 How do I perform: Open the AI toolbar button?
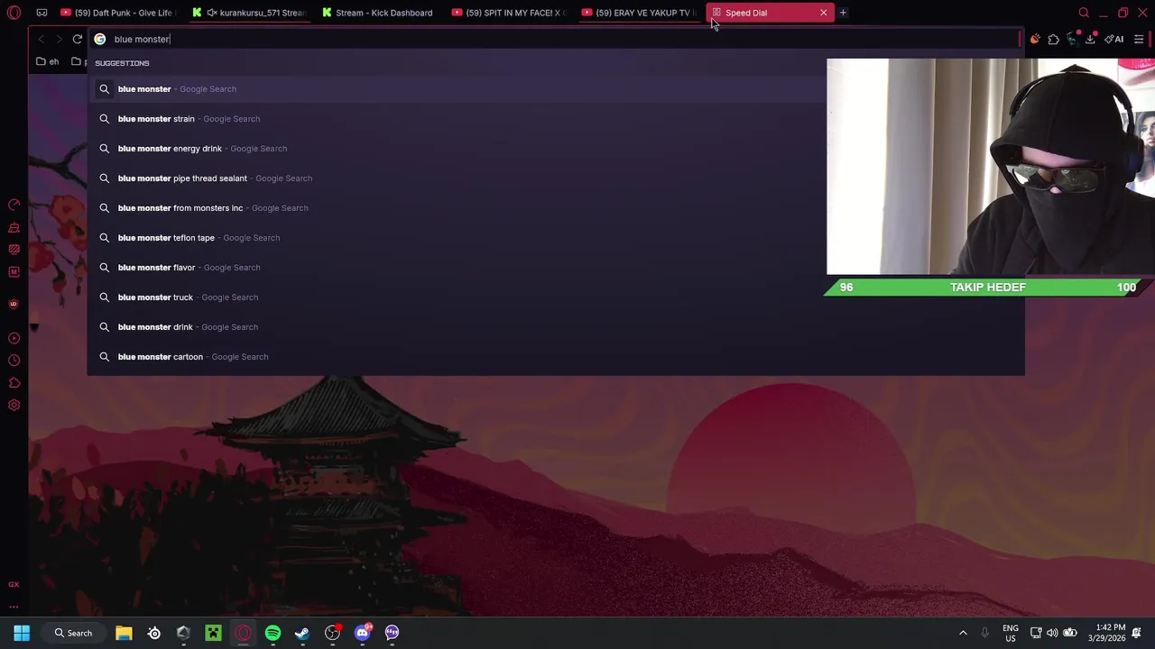[1114, 39]
